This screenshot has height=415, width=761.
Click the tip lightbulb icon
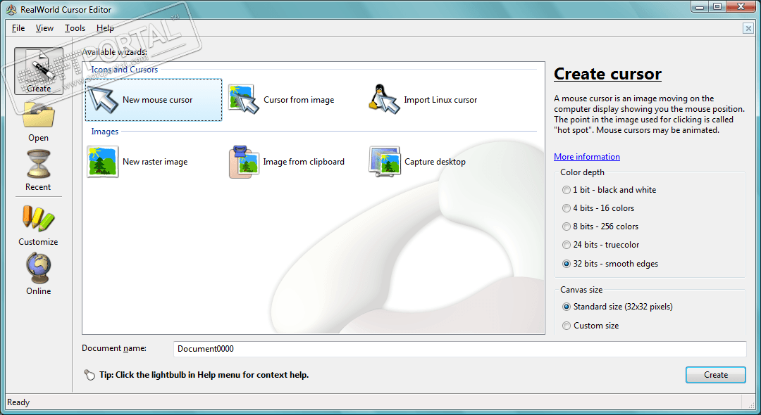pos(89,375)
